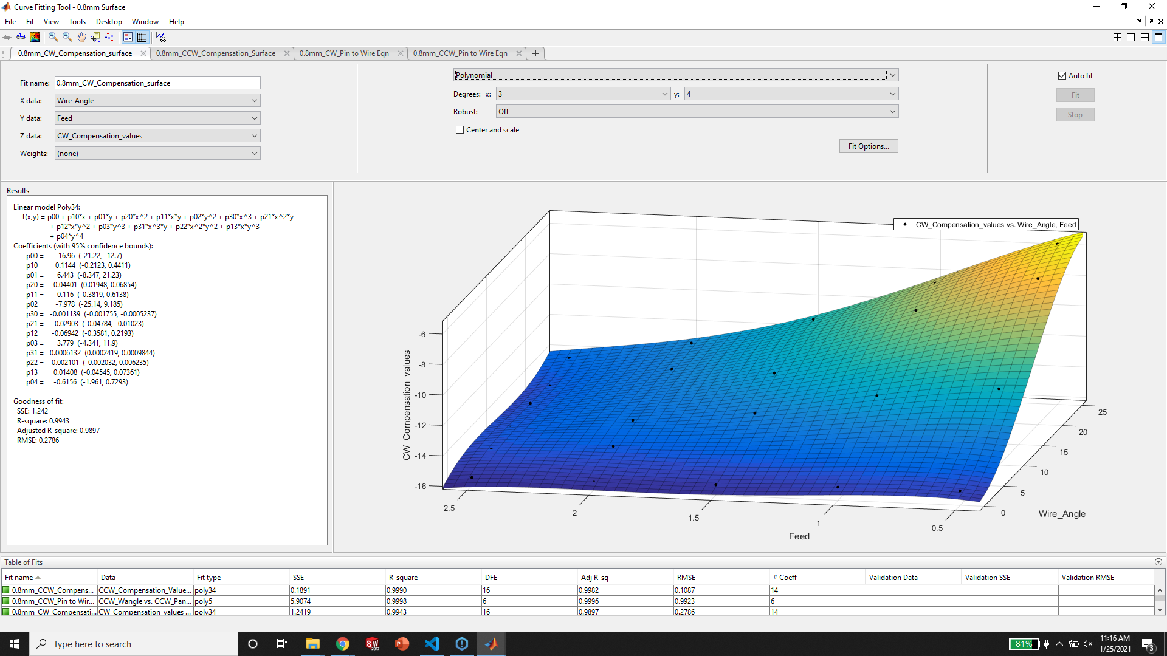1167x656 pixels.
Task: Add a new fit tab
Action: 535,53
